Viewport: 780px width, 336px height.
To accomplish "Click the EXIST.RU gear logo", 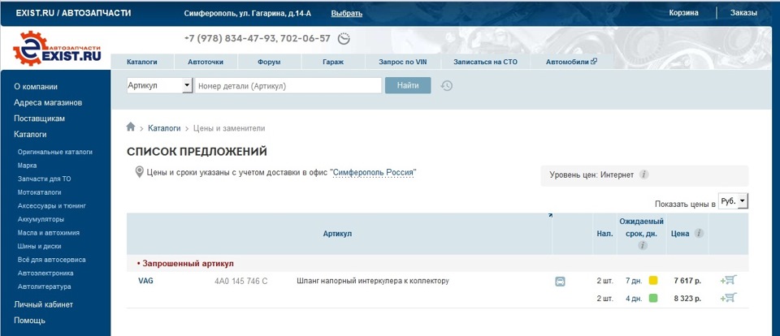I will 57,48.
